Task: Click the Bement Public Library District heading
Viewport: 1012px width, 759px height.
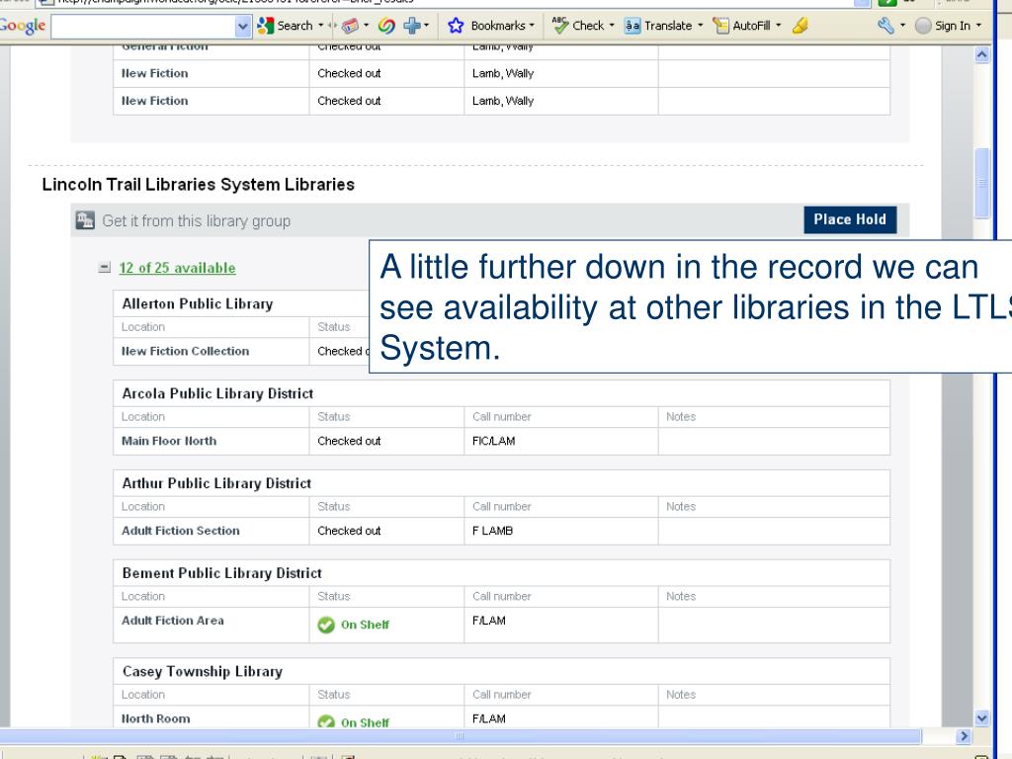Action: point(222,572)
